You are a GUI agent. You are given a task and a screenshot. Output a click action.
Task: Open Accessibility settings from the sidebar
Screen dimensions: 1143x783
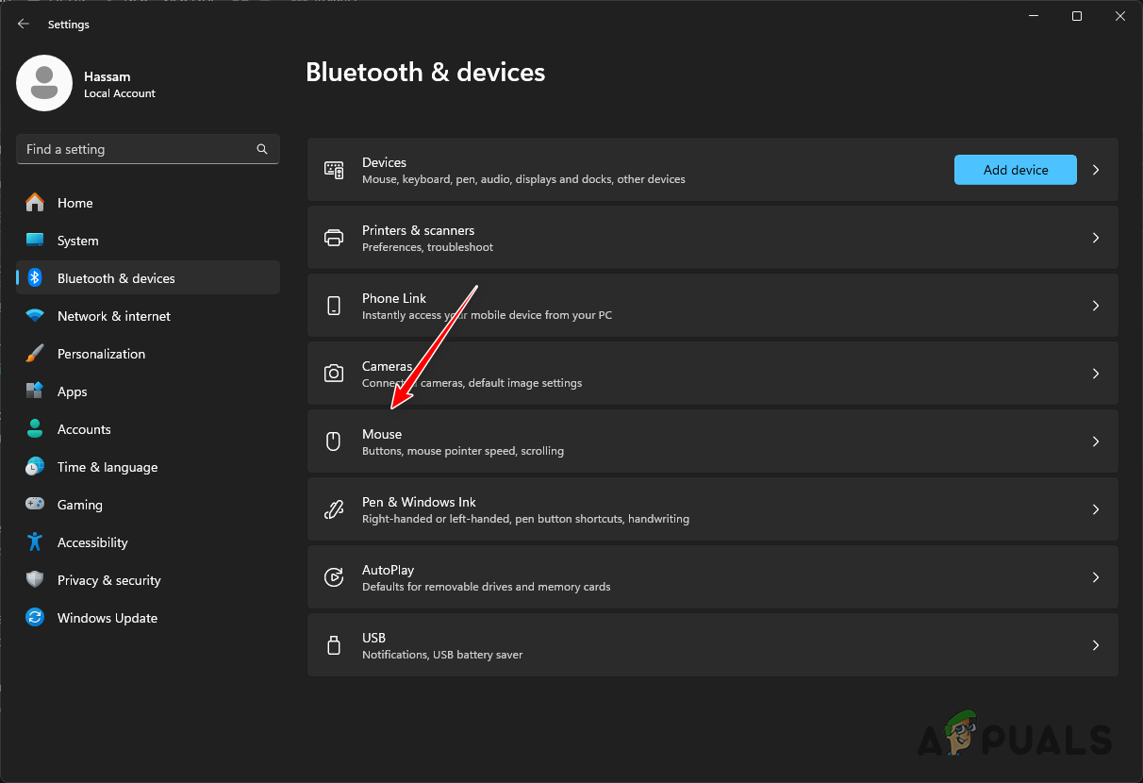click(x=92, y=542)
